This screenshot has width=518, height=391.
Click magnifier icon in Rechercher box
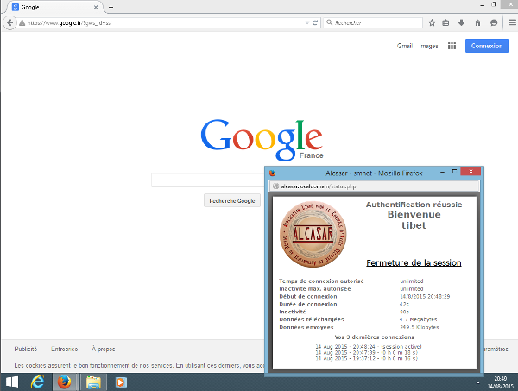coord(330,22)
